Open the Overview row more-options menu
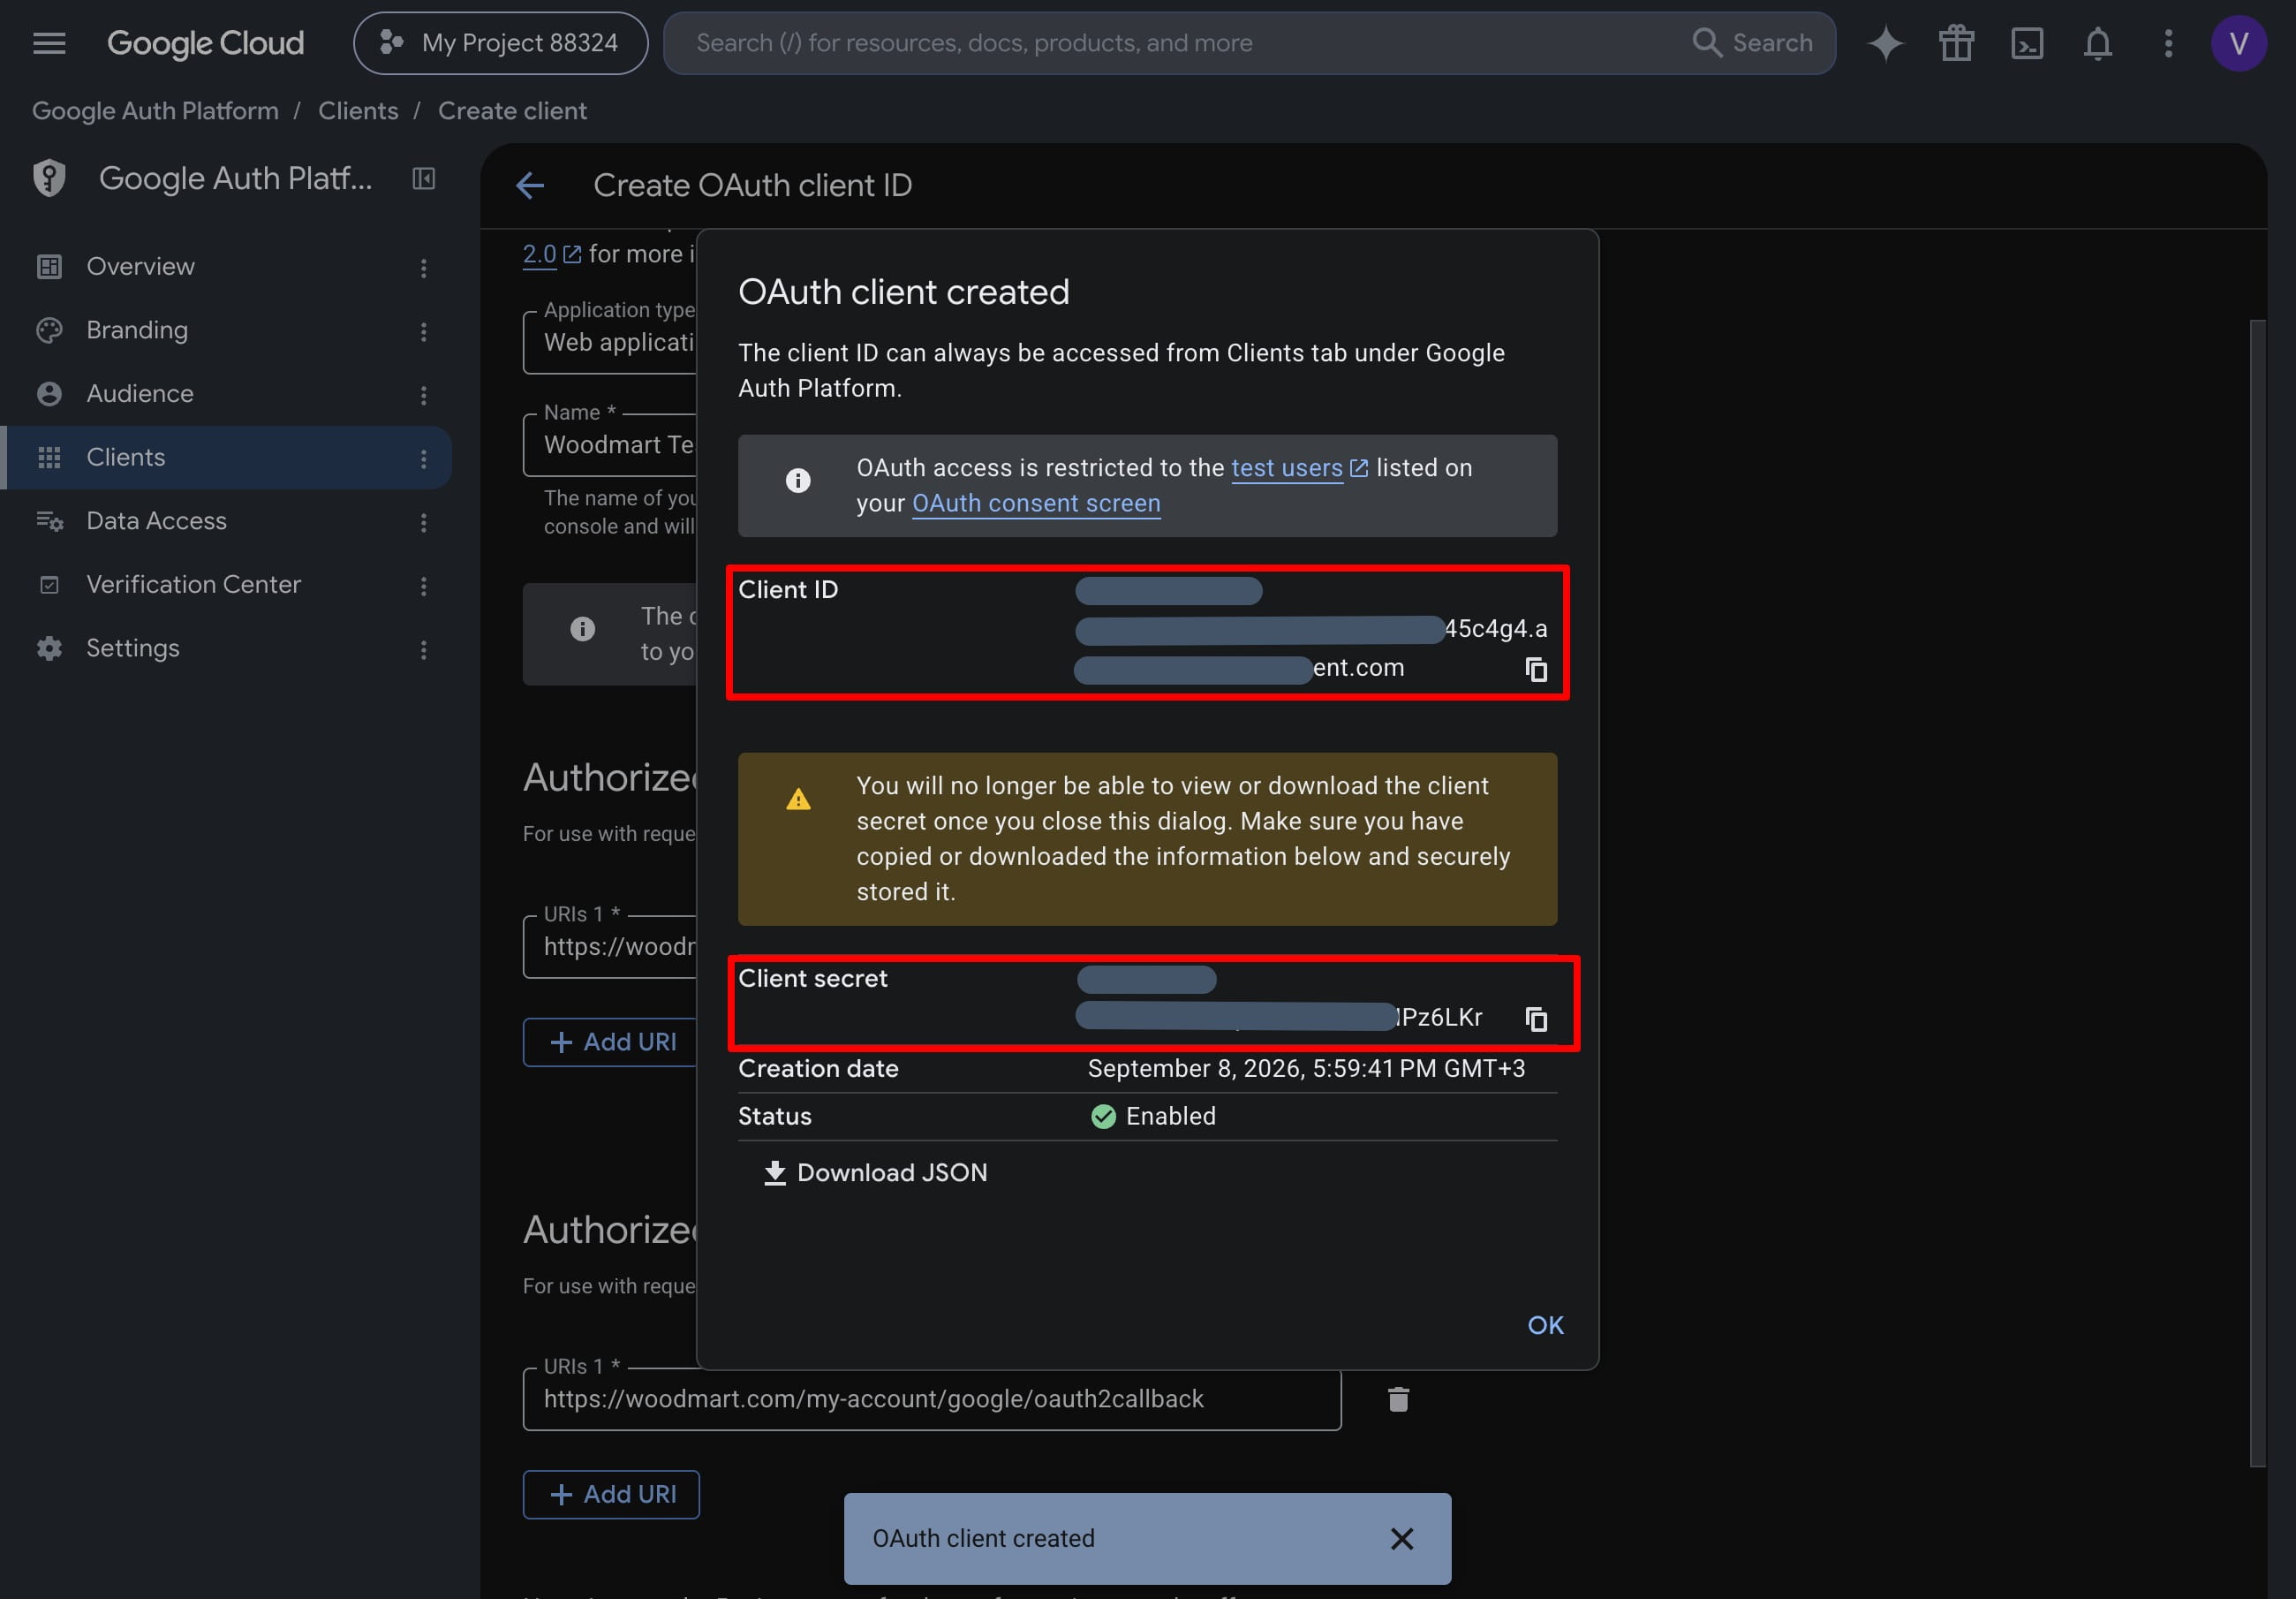 (x=424, y=267)
